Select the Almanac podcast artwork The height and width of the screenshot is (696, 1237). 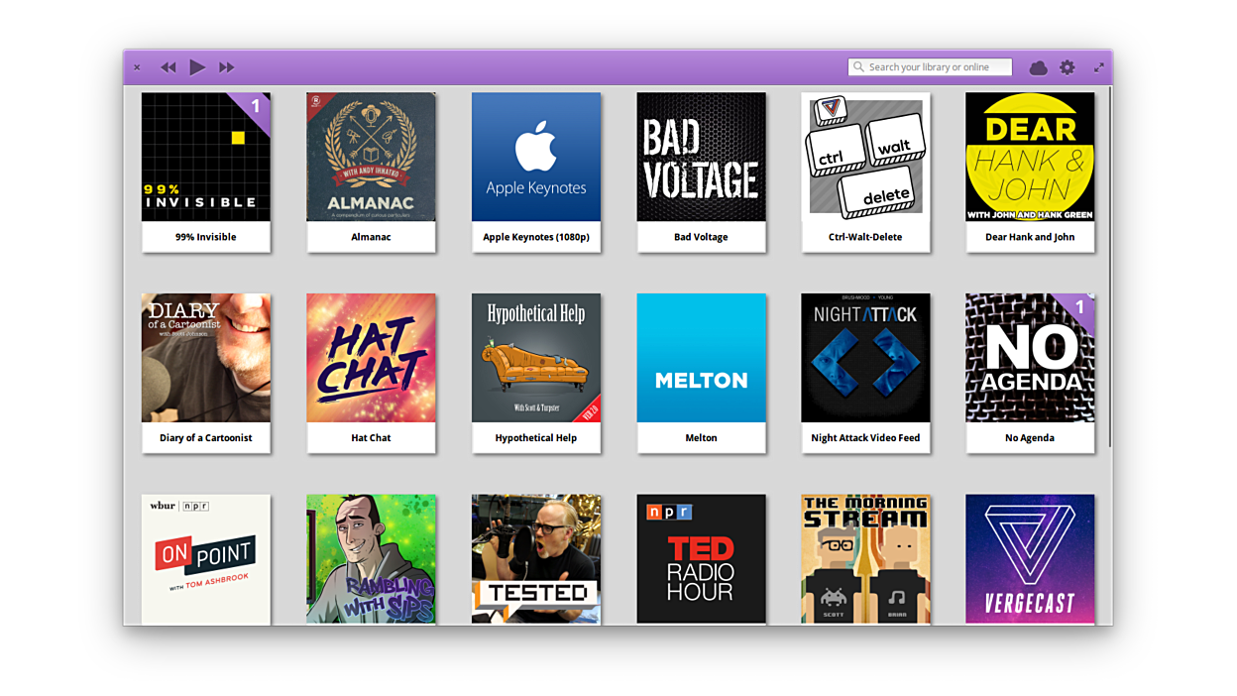[371, 157]
